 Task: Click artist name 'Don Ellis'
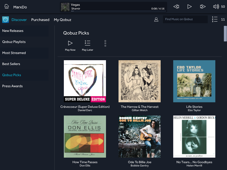click(85, 166)
